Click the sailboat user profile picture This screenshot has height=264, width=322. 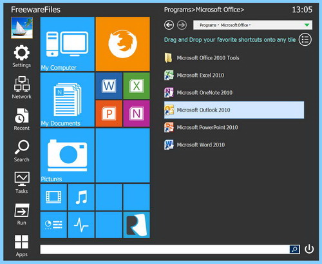(22, 28)
